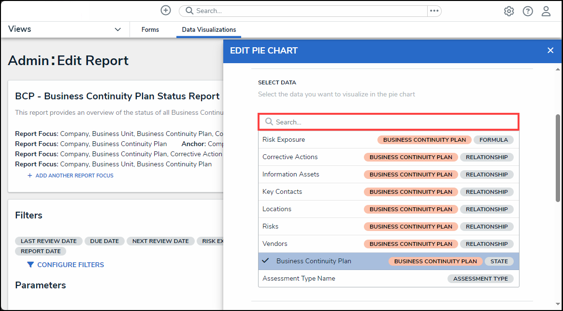Click the plus circle create icon
This screenshot has width=563, height=311.
coord(166,11)
